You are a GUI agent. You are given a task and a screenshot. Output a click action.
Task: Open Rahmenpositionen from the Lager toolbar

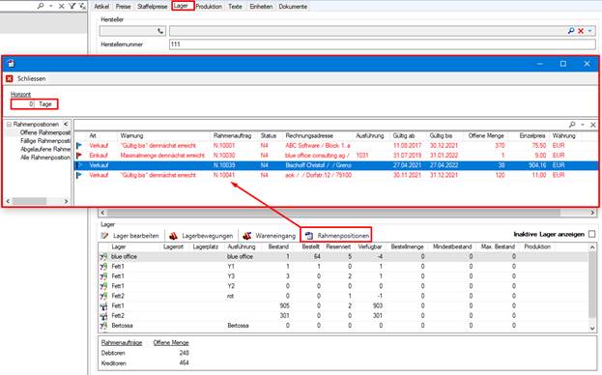pos(336,236)
